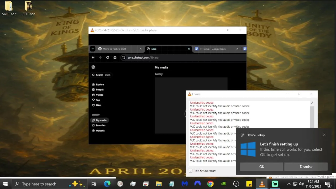
Task: Click the sora.chatgpt.com/library address bar
Action: pyautogui.click(x=183, y=57)
